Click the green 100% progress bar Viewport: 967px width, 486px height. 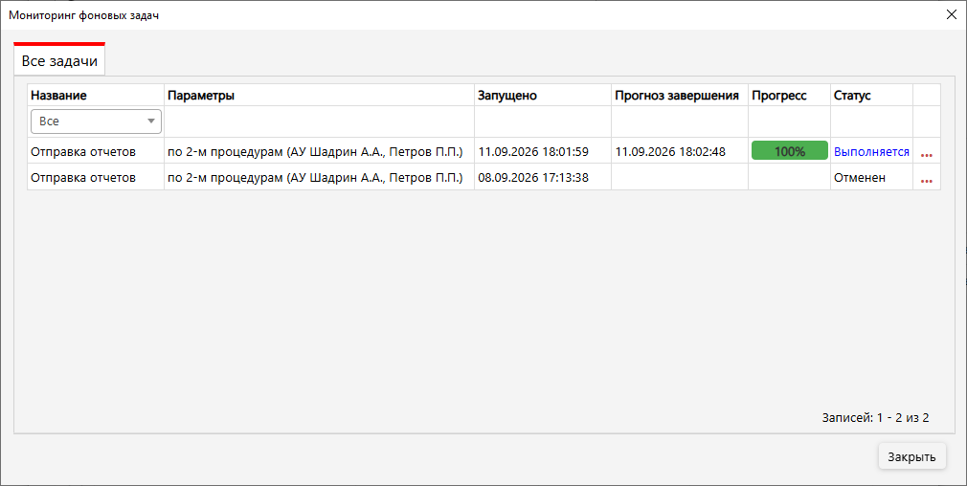[789, 151]
